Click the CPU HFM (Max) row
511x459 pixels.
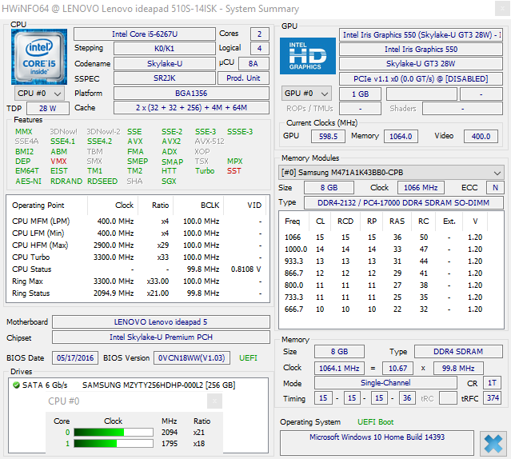pyautogui.click(x=138, y=245)
